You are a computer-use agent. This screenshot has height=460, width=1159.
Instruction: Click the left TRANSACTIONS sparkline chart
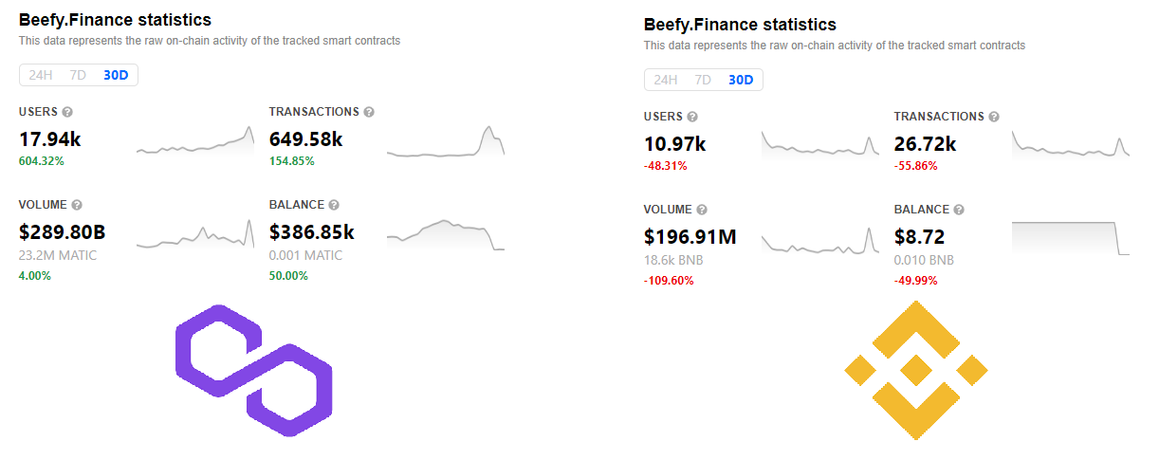[x=446, y=142]
